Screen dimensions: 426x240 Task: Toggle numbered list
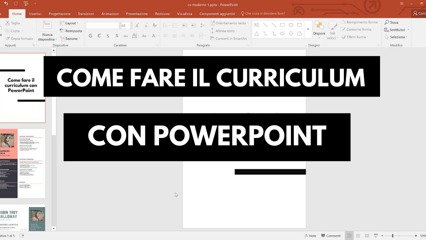(176, 25)
